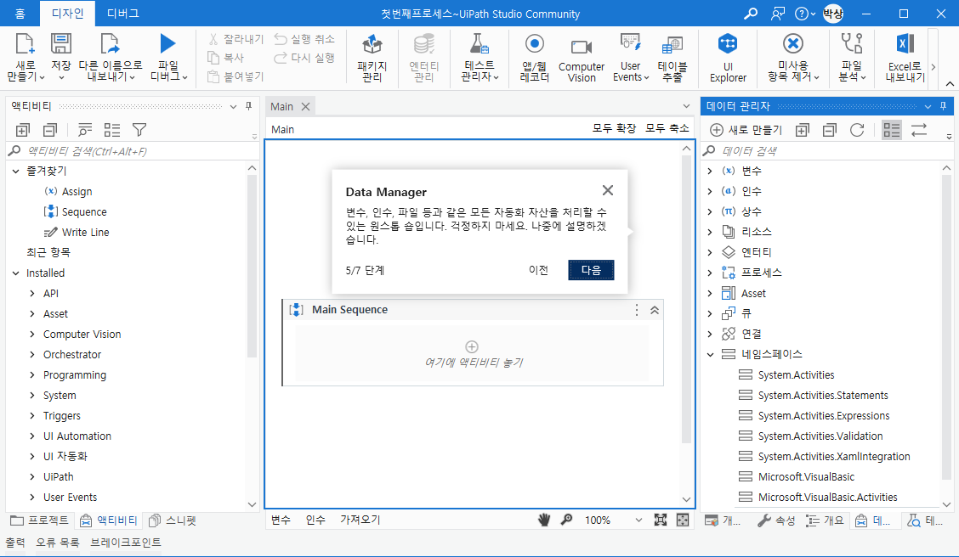Pin the Data Manager (데이터 관리자) panel
Viewport: 959px width, 557px height.
(943, 106)
